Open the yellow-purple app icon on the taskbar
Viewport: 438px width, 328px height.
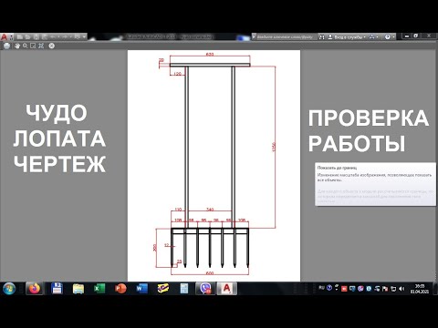pos(163,289)
